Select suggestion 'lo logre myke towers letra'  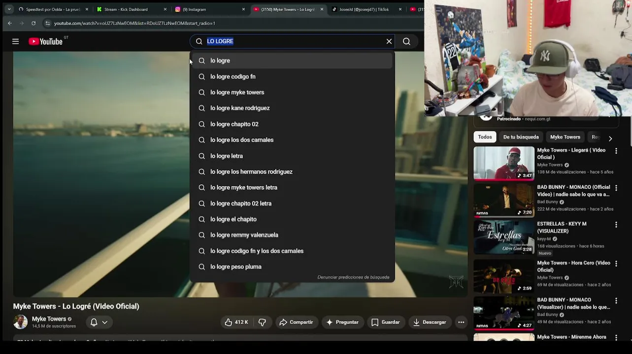click(x=292, y=187)
